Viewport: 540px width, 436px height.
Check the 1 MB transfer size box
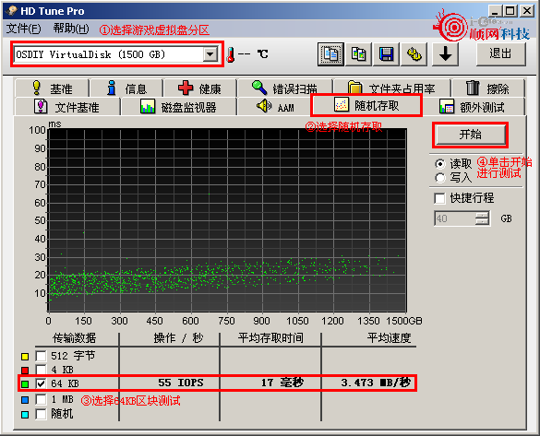(x=41, y=399)
